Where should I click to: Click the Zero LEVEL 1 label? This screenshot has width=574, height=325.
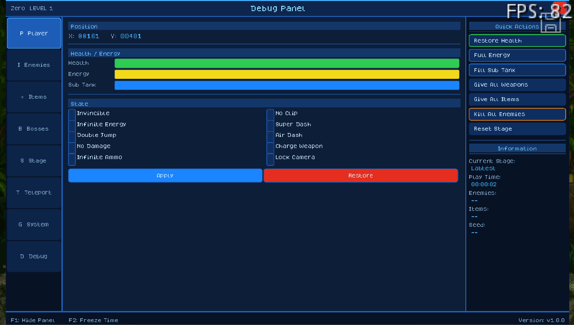[x=31, y=8]
